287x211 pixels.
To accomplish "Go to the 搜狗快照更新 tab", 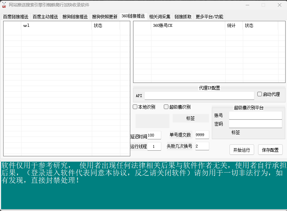I will pyautogui.click(x=104, y=17).
